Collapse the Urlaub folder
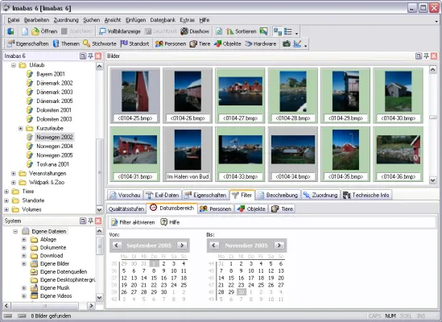 click(13, 65)
